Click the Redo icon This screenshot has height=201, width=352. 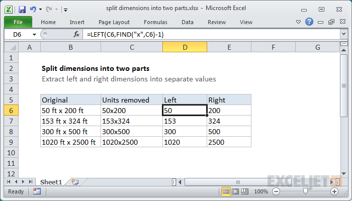click(x=49, y=9)
